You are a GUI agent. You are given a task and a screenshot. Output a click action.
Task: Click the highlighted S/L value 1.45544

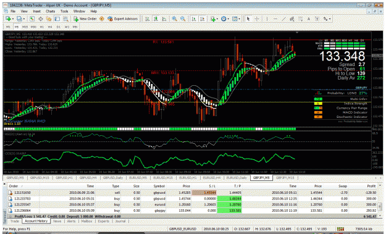[x=204, y=193]
